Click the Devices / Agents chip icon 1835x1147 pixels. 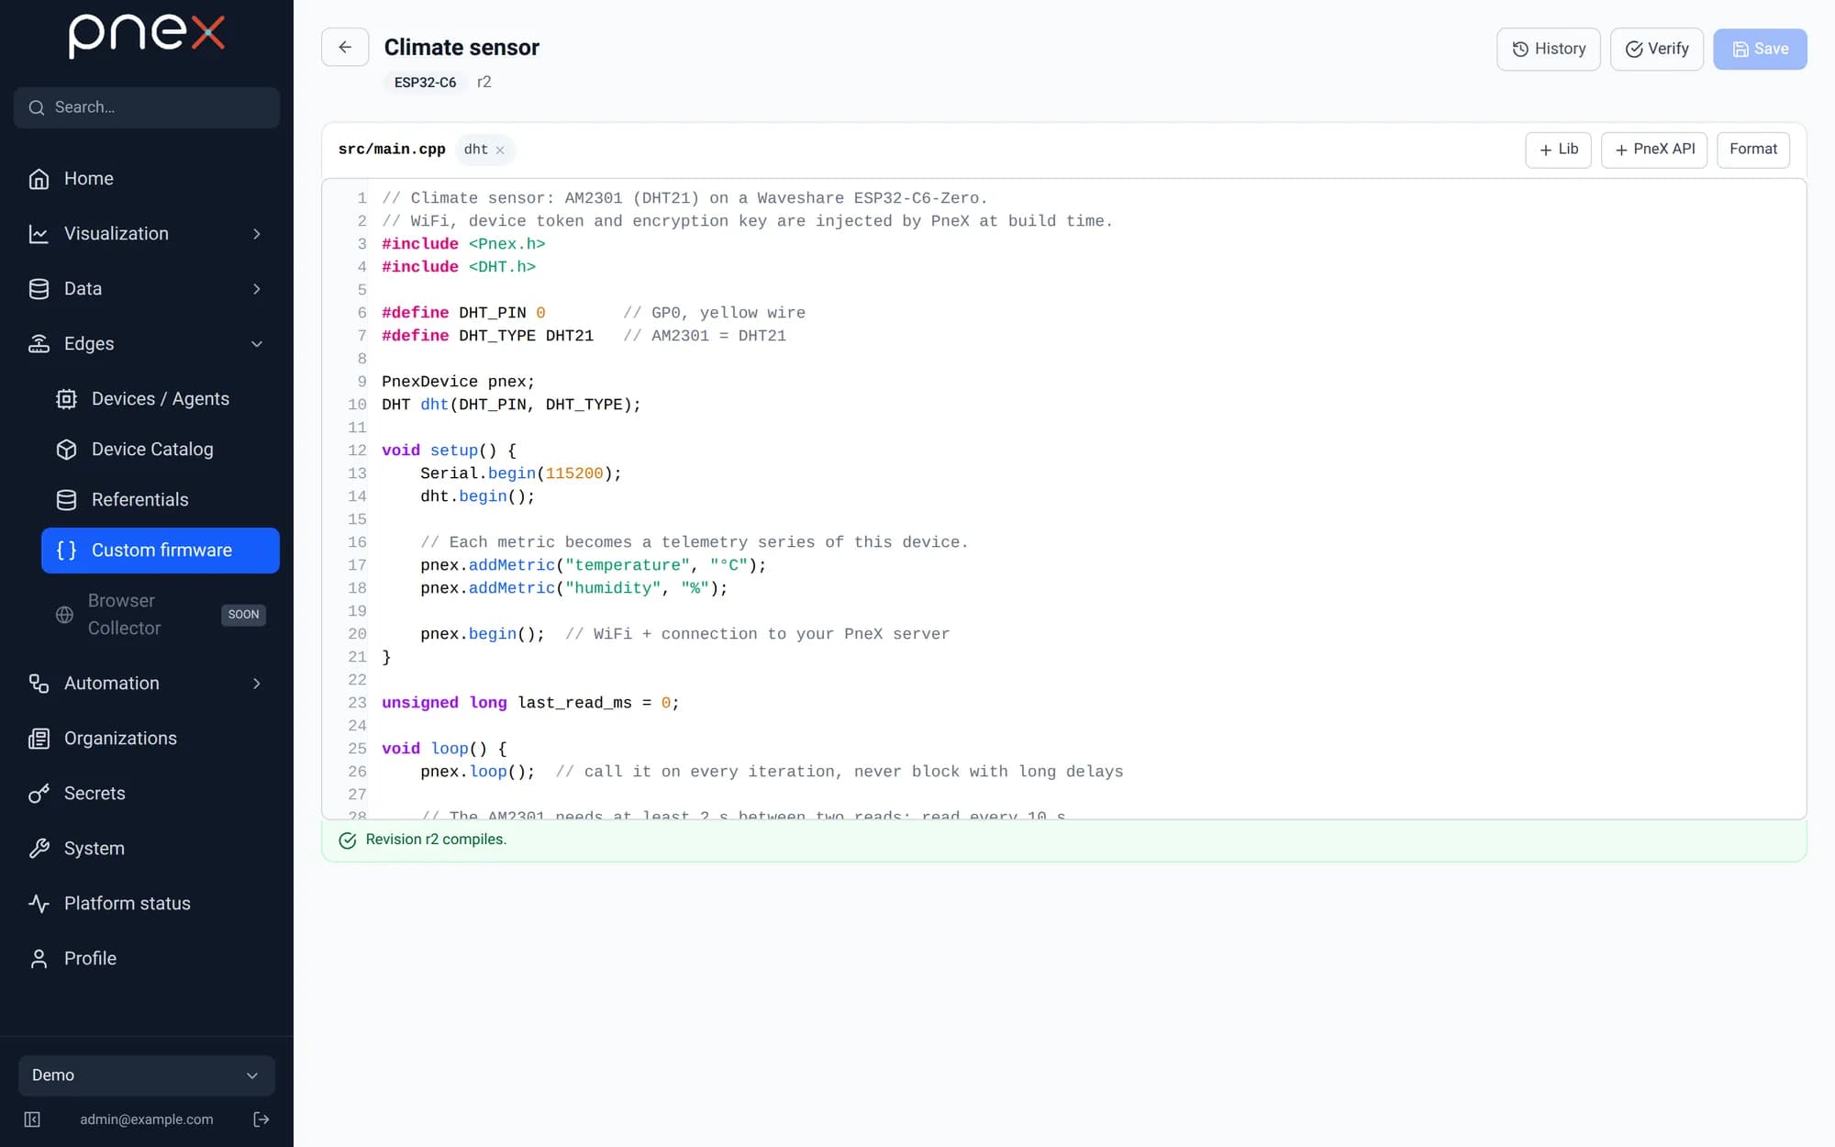(x=66, y=399)
